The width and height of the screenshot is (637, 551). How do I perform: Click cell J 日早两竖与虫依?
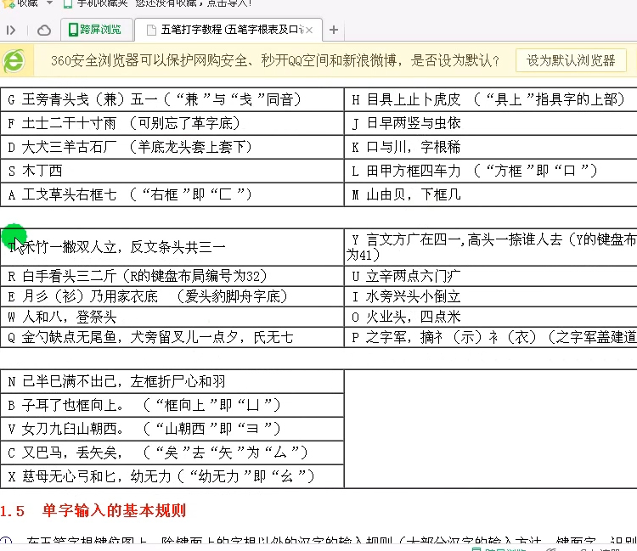click(x=491, y=123)
